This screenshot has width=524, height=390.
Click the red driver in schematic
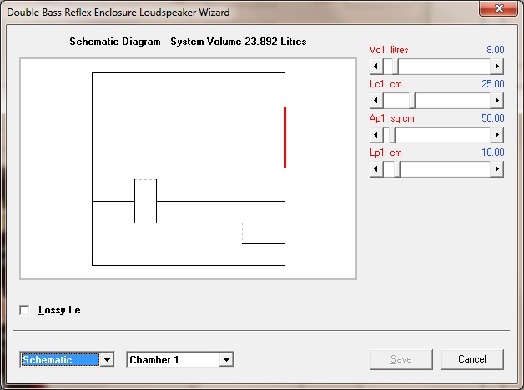click(285, 137)
